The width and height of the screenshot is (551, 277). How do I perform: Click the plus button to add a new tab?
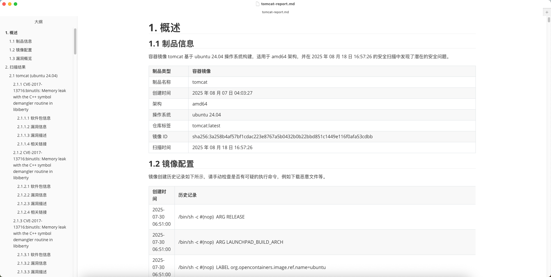click(x=547, y=12)
